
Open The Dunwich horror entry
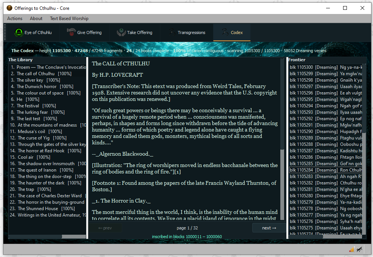[x=48, y=87]
